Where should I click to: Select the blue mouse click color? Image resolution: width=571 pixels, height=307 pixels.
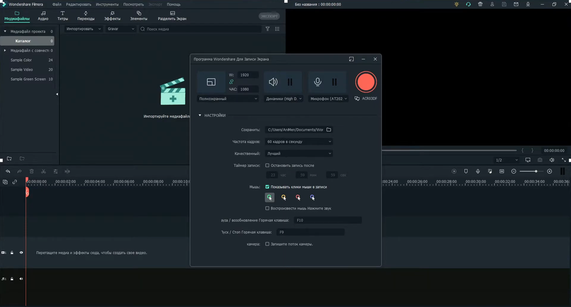click(x=312, y=197)
